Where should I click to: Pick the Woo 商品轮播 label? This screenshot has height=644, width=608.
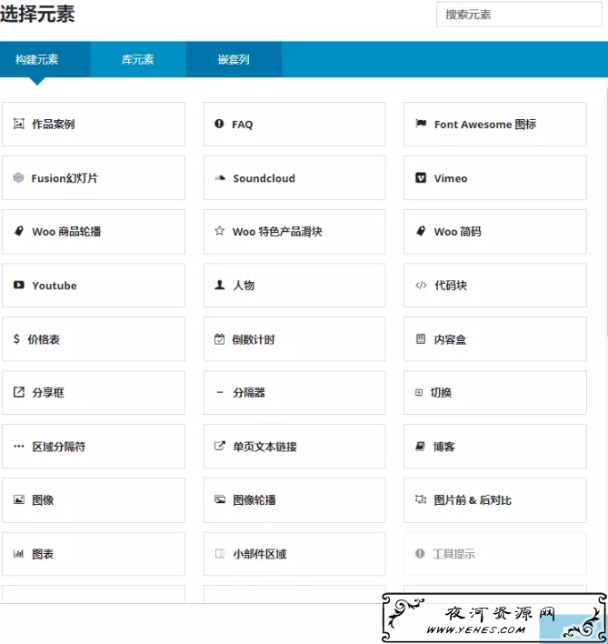click(x=66, y=232)
